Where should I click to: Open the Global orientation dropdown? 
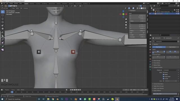66,6
